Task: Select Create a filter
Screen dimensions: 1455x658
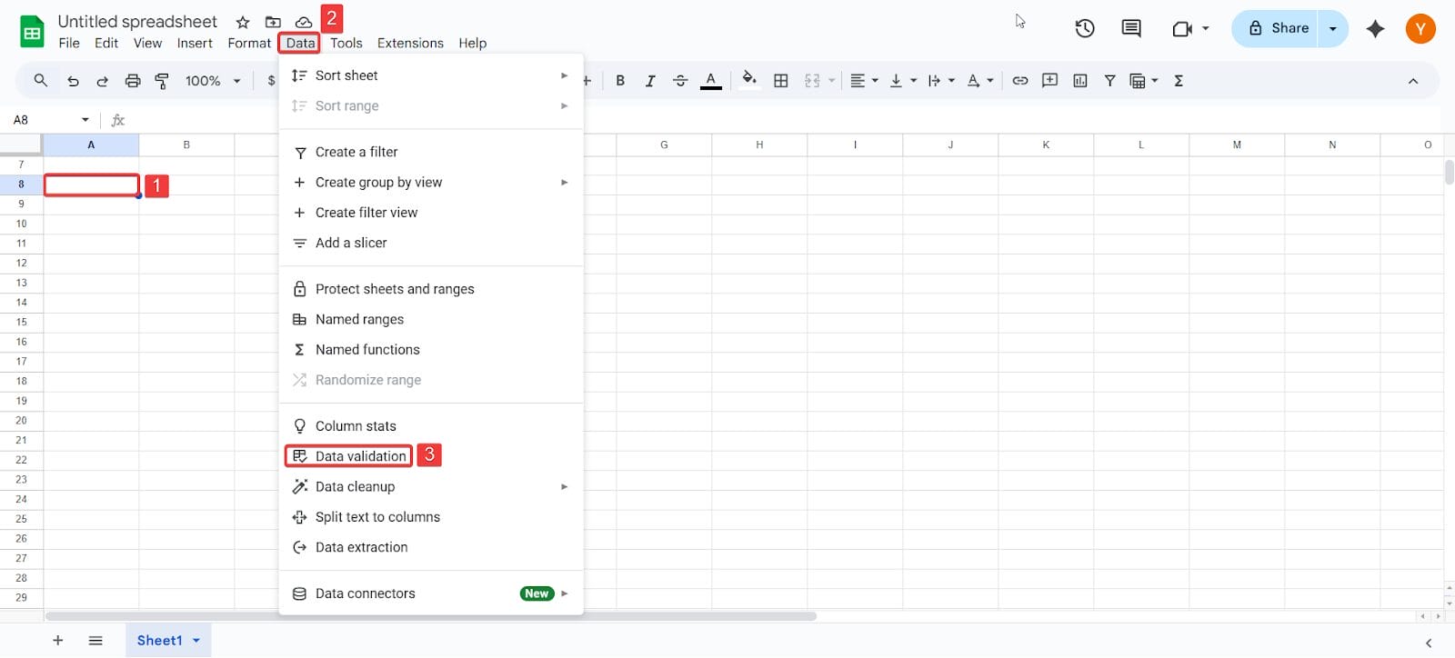Action: click(x=431, y=152)
